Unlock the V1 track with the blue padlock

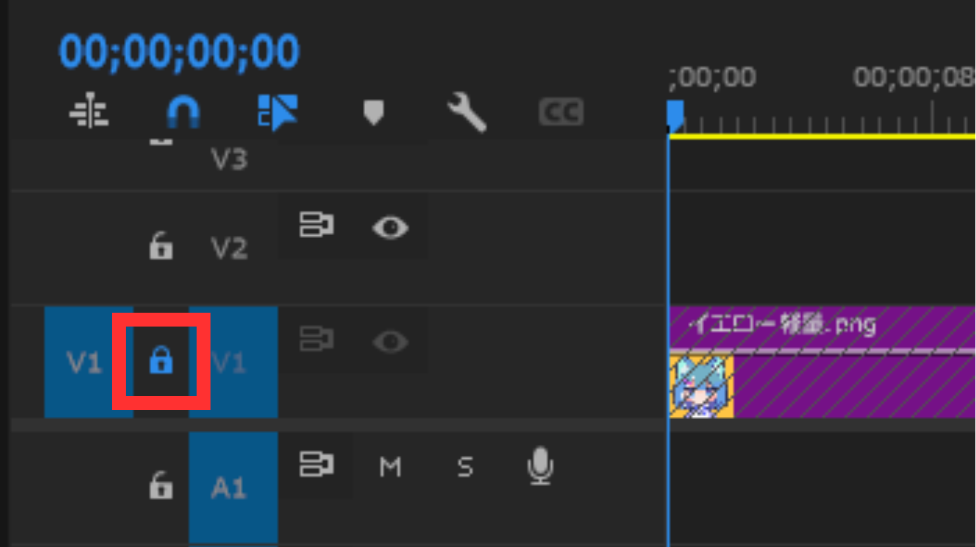tap(161, 360)
